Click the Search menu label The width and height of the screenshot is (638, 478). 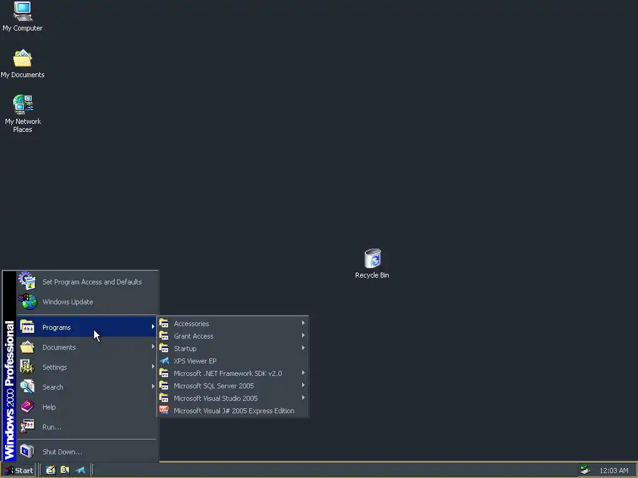click(x=53, y=387)
